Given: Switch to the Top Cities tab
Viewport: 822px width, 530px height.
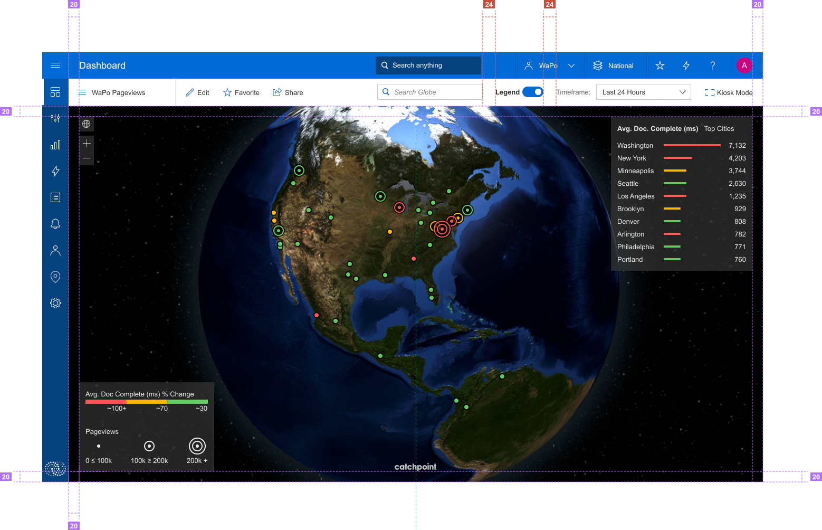Looking at the screenshot, I should (719, 129).
